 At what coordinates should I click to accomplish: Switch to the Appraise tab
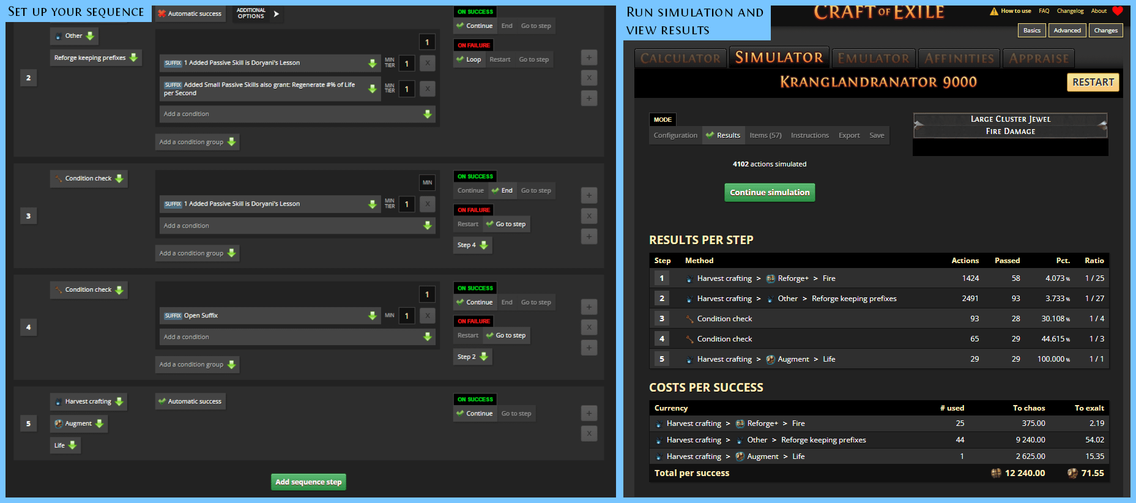1039,58
